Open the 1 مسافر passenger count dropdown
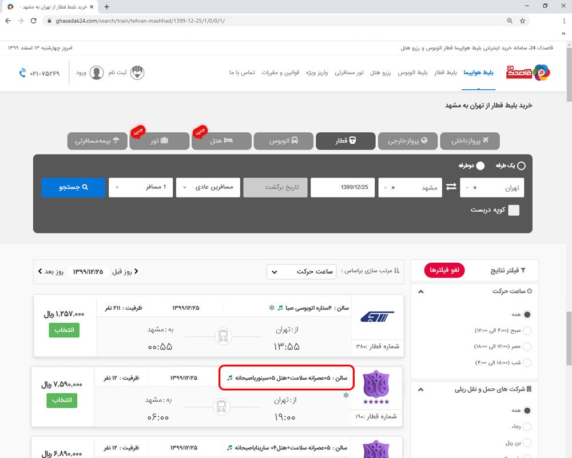Image resolution: width=572 pixels, height=458 pixels. point(141,187)
